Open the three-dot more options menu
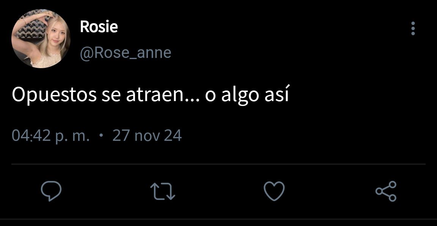437x226 pixels. [x=413, y=28]
